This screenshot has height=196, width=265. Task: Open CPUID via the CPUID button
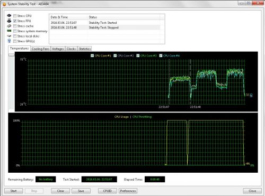pos(108,191)
